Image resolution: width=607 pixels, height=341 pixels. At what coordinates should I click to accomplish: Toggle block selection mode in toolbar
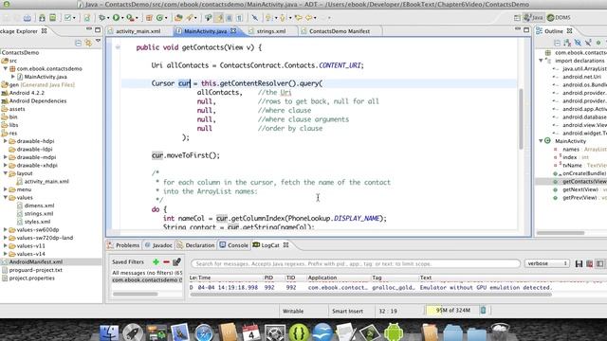(230, 18)
